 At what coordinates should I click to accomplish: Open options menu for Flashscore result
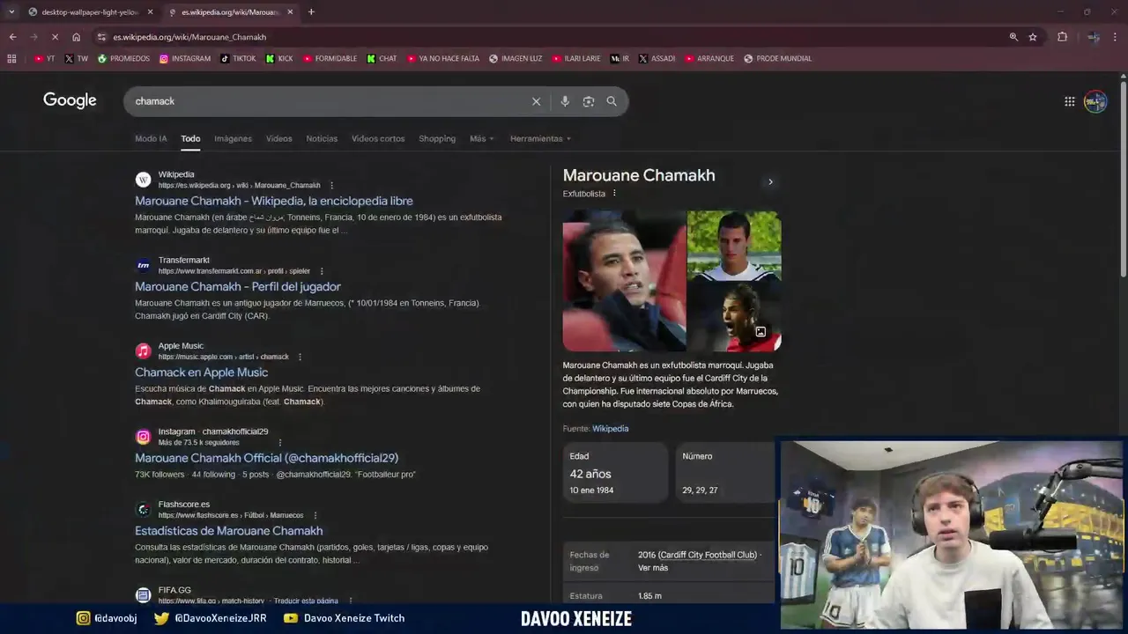(315, 515)
